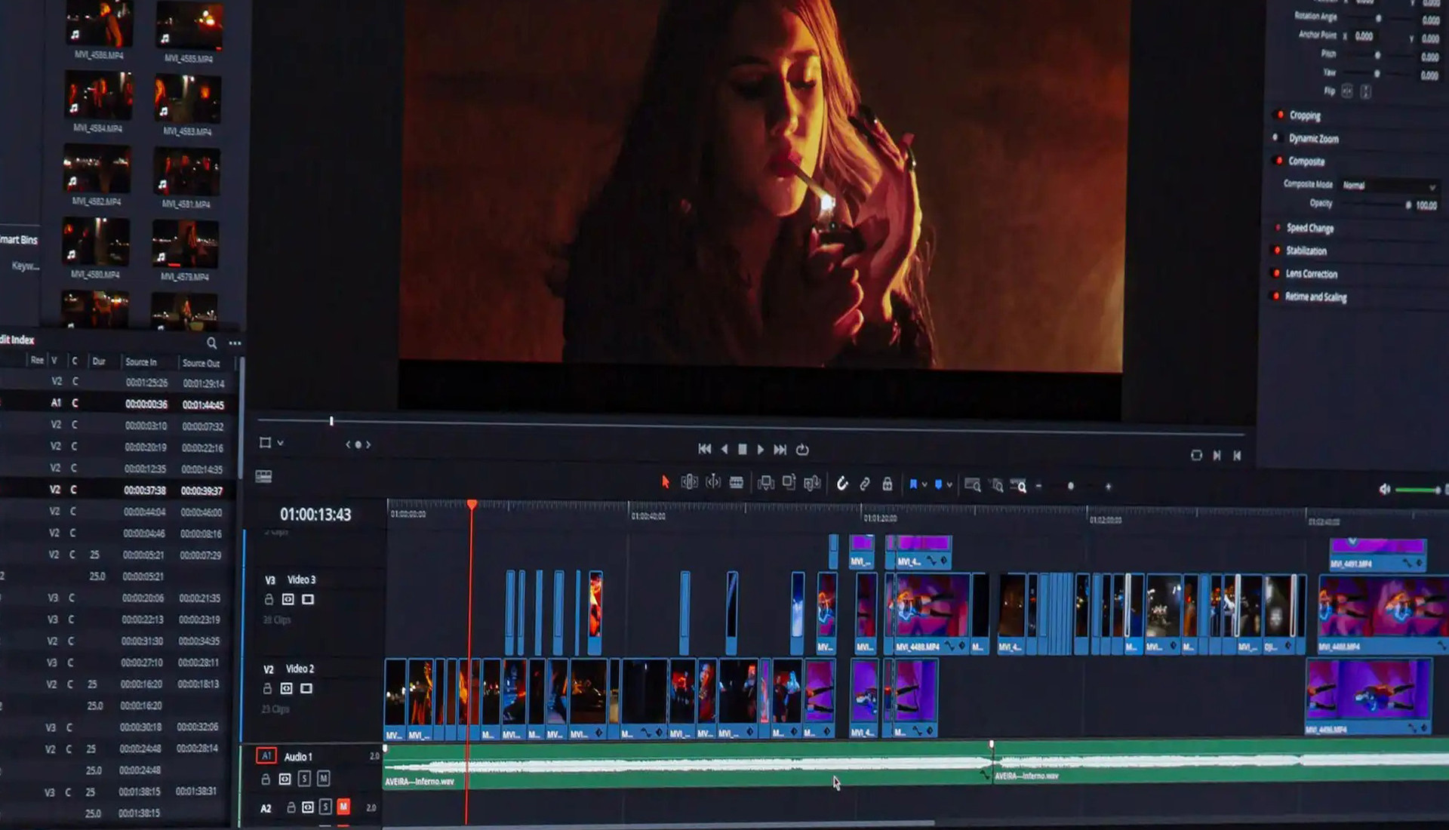Open the Edit Index search icon
Image resolution: width=1449 pixels, height=830 pixels.
212,343
